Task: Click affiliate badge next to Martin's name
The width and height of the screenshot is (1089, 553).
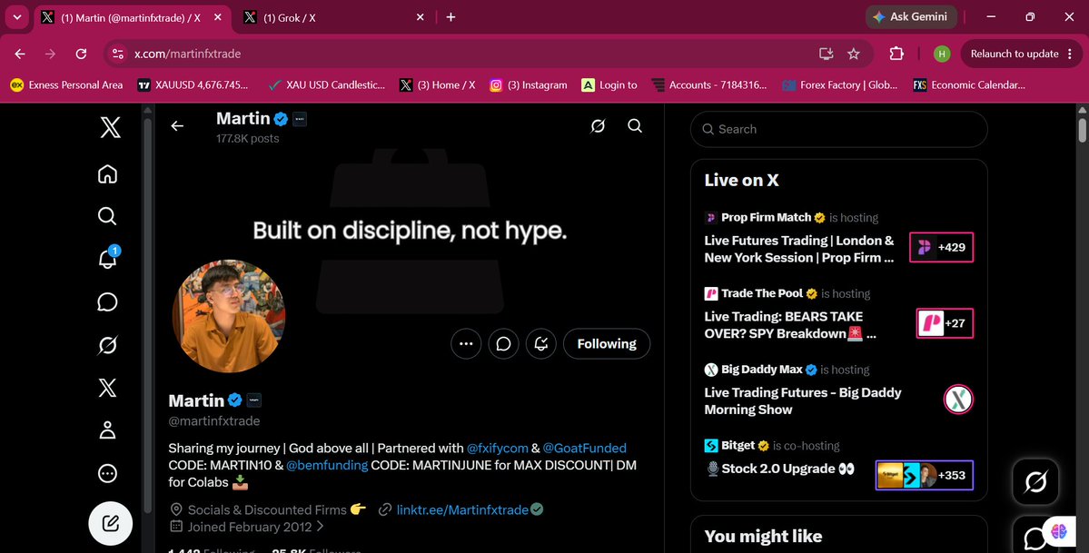Action: click(x=254, y=400)
